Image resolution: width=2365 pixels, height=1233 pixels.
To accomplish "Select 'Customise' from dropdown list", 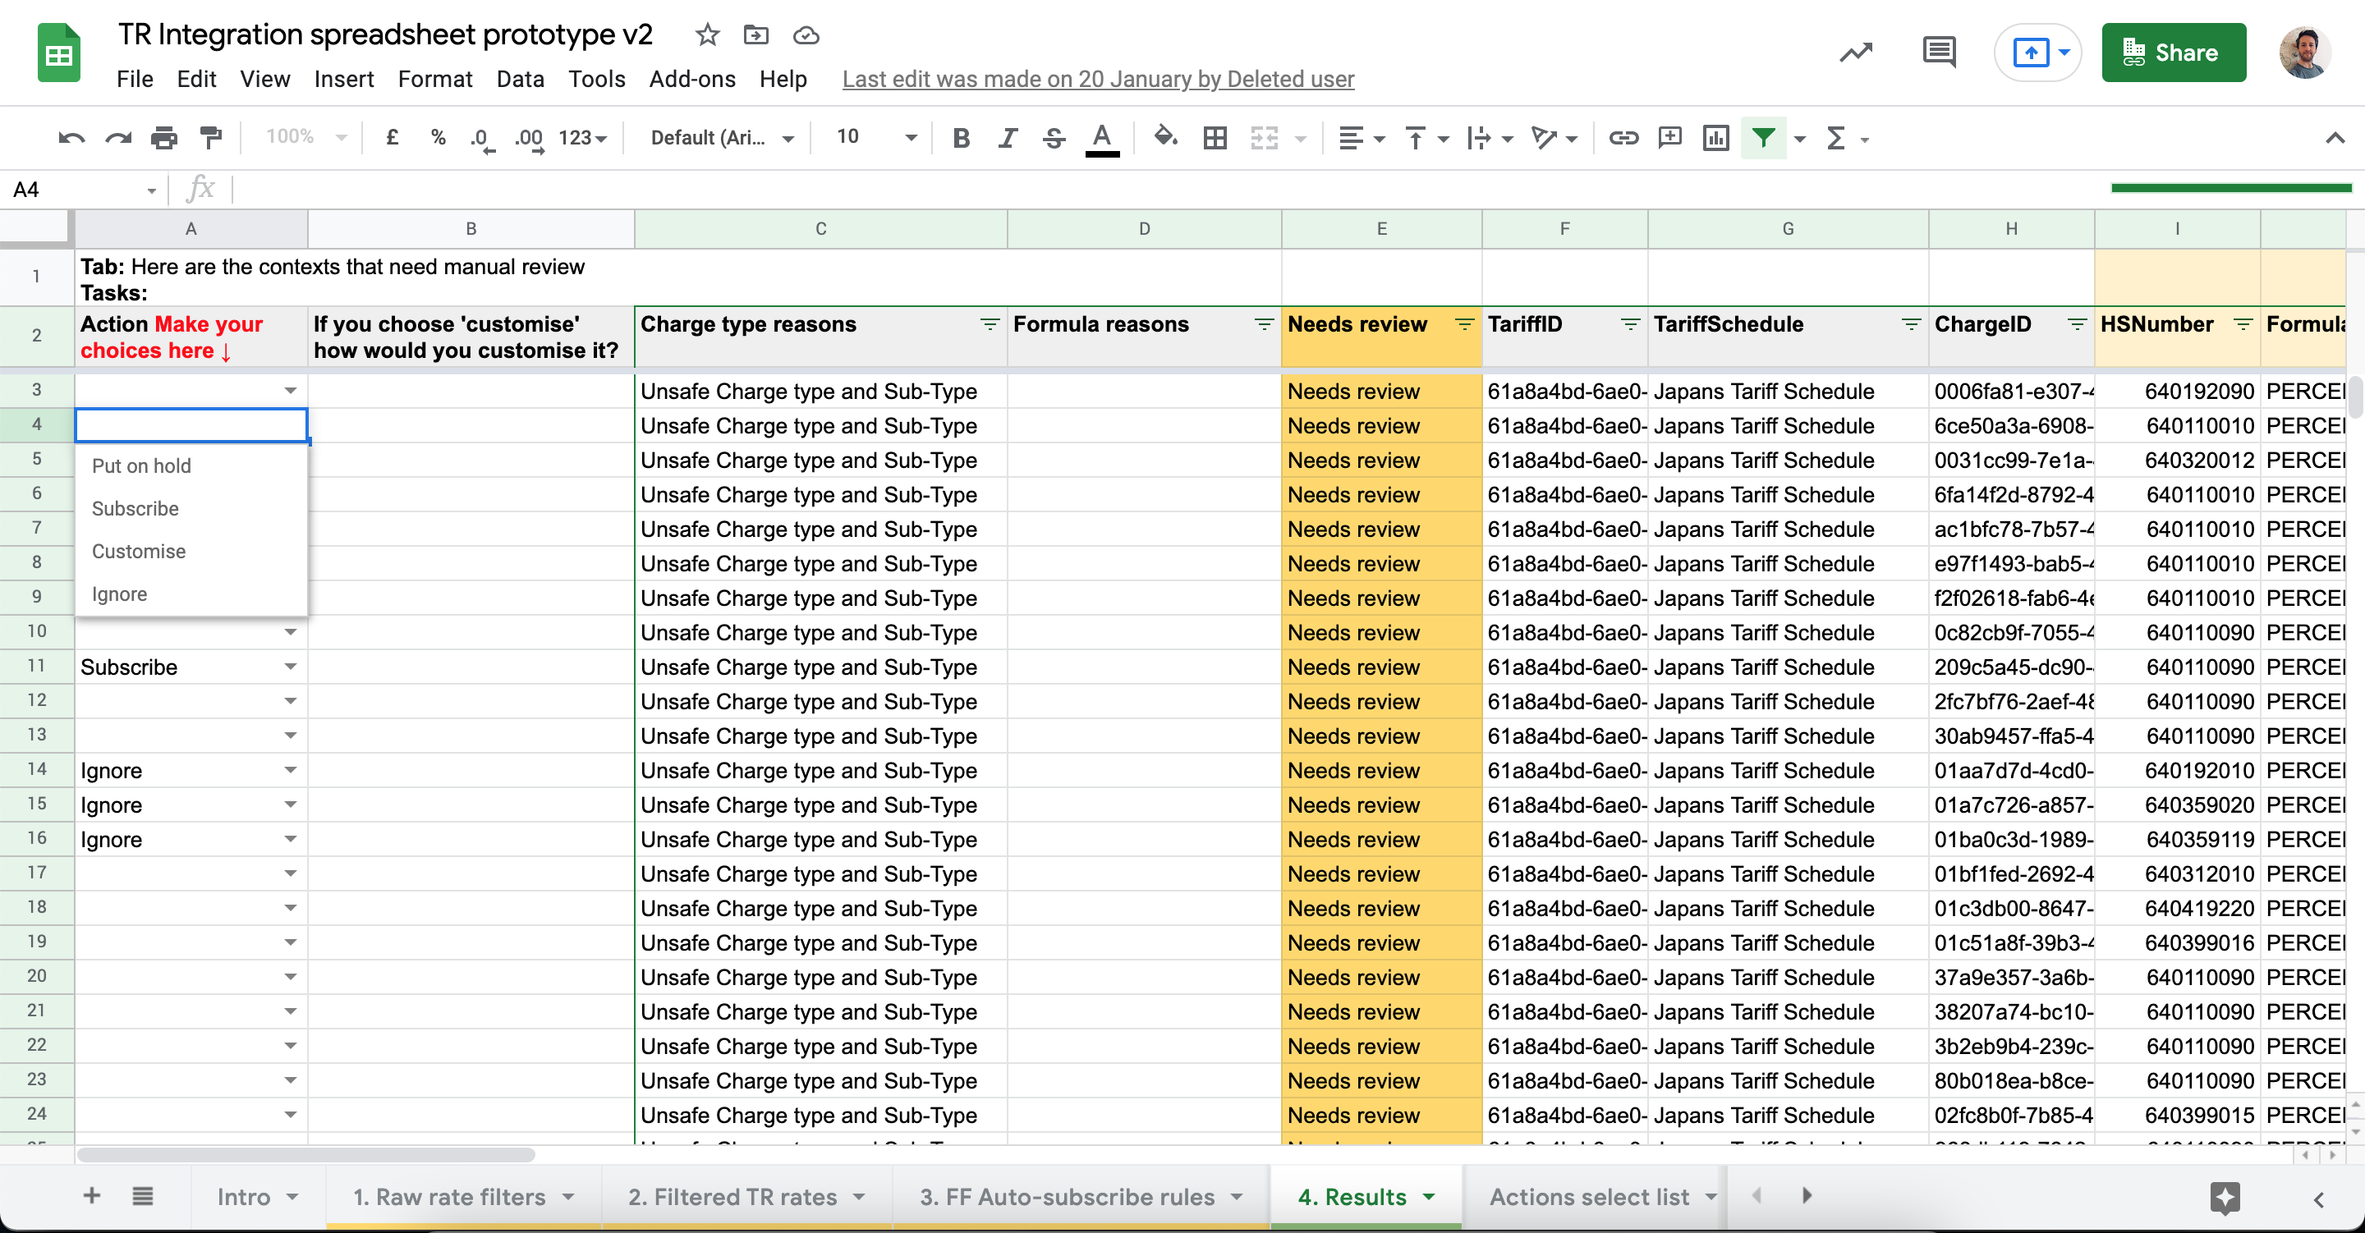I will [x=191, y=551].
